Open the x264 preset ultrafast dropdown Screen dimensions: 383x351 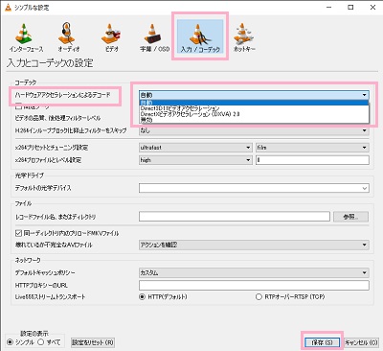(195, 148)
